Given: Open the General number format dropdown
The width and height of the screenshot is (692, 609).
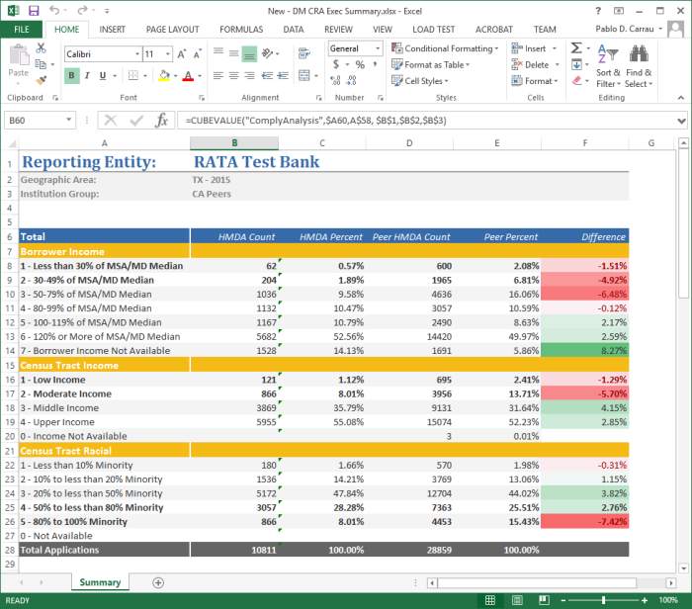Looking at the screenshot, I should [378, 48].
